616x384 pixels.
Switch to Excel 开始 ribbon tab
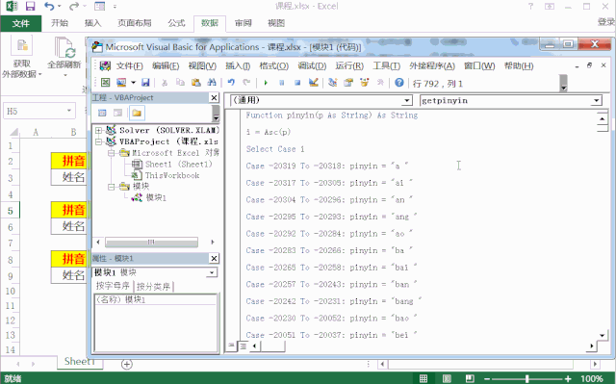[x=60, y=23]
